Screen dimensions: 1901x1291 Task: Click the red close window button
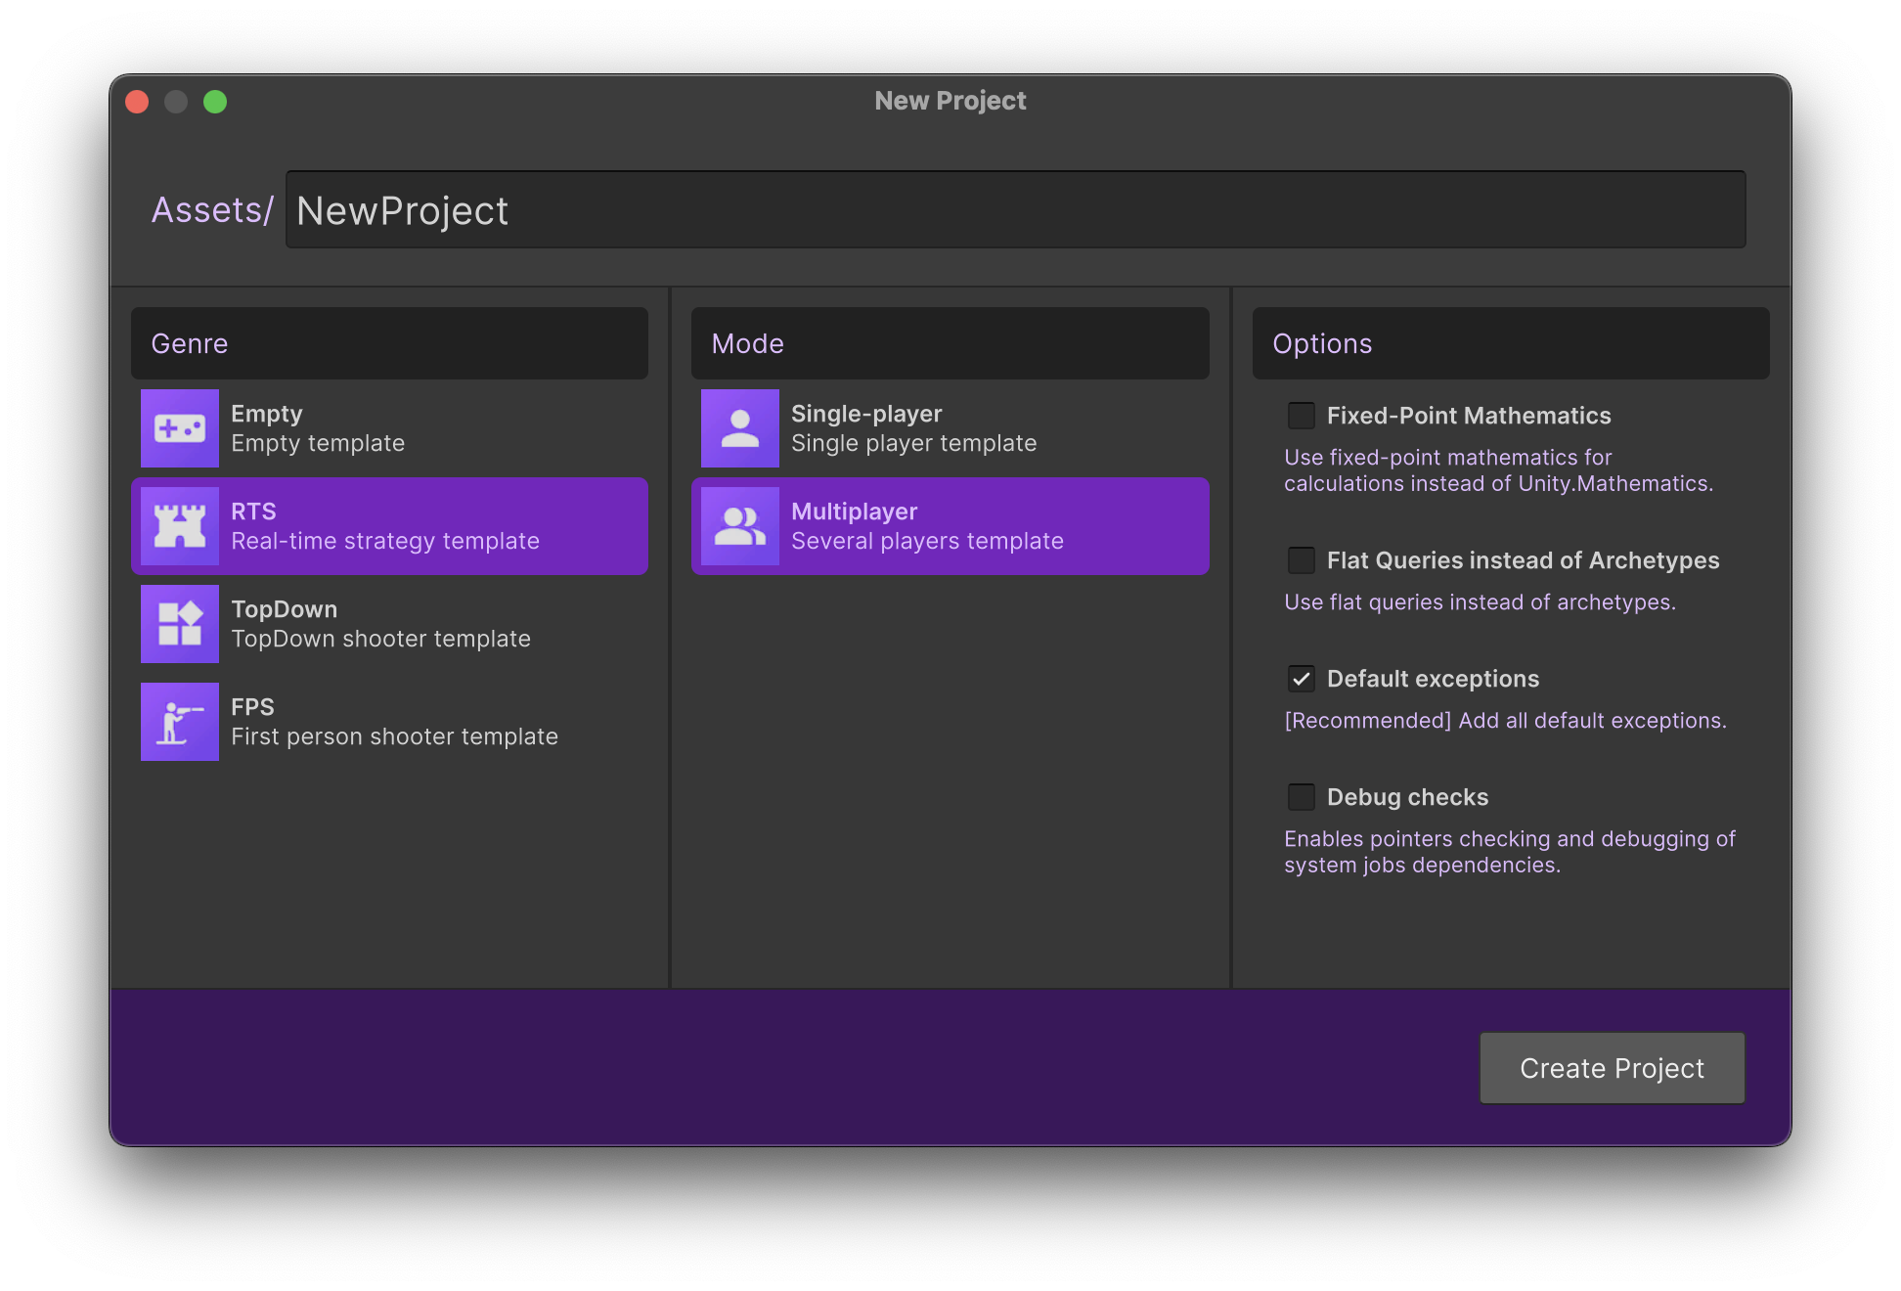(x=137, y=102)
